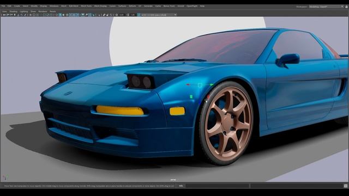Open the view transform ACES dropdown

pyautogui.click(x=159, y=15)
